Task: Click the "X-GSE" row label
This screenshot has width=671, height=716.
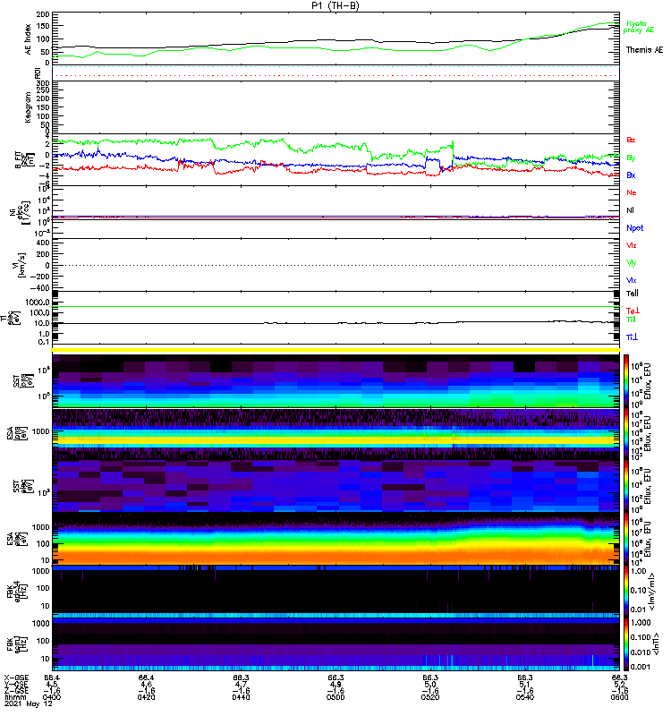Action: 16,678
